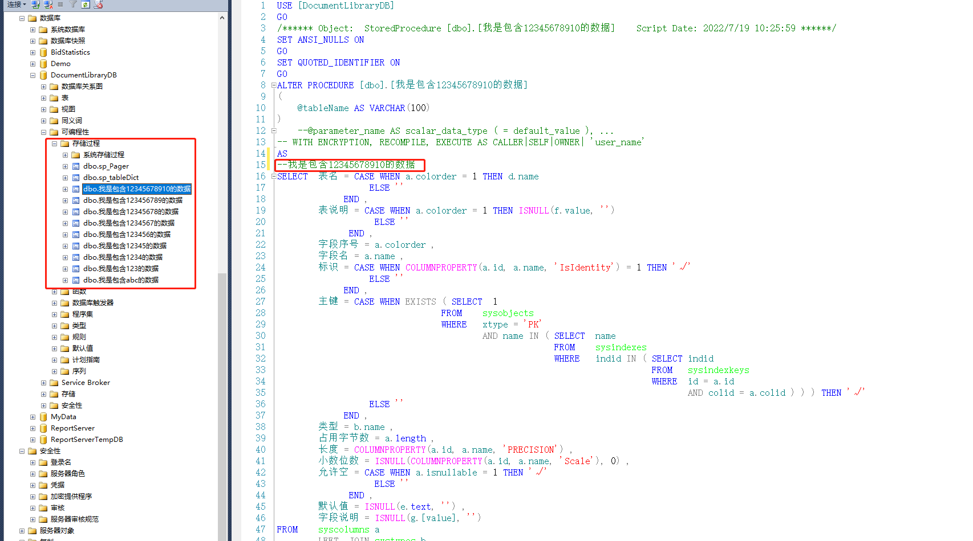Click the Service Broker folder icon

click(54, 383)
